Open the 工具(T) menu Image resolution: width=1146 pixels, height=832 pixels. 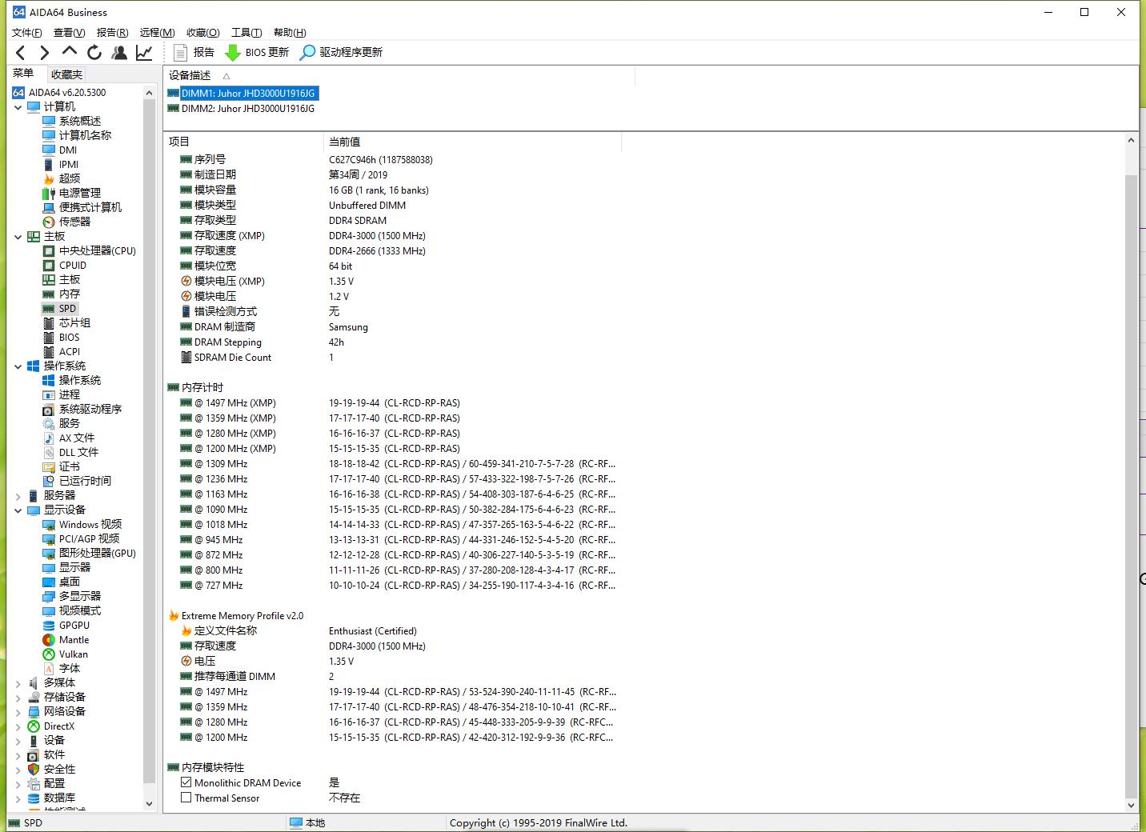pos(246,32)
